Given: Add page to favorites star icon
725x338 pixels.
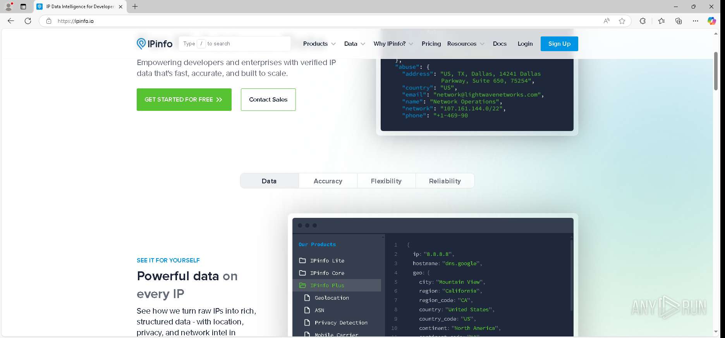Looking at the screenshot, I should (622, 21).
